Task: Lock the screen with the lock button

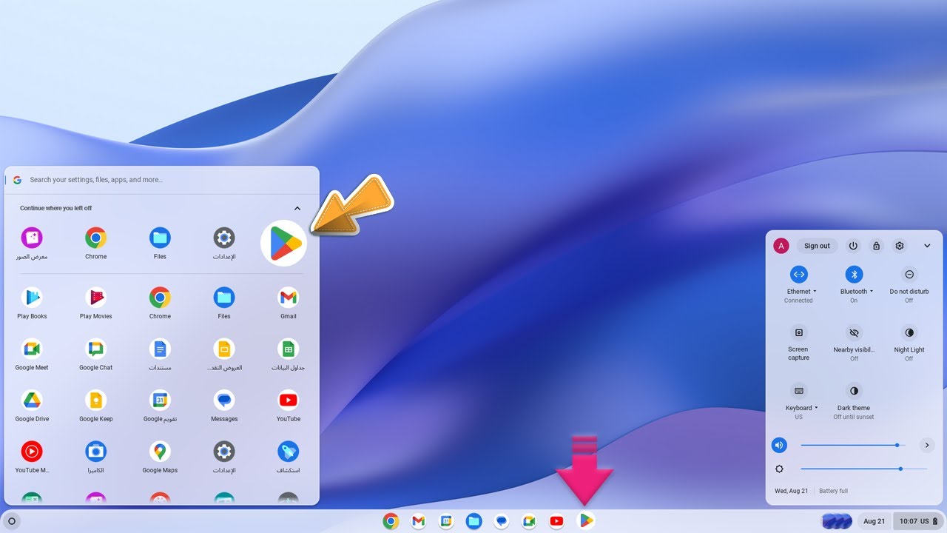Action: click(876, 246)
